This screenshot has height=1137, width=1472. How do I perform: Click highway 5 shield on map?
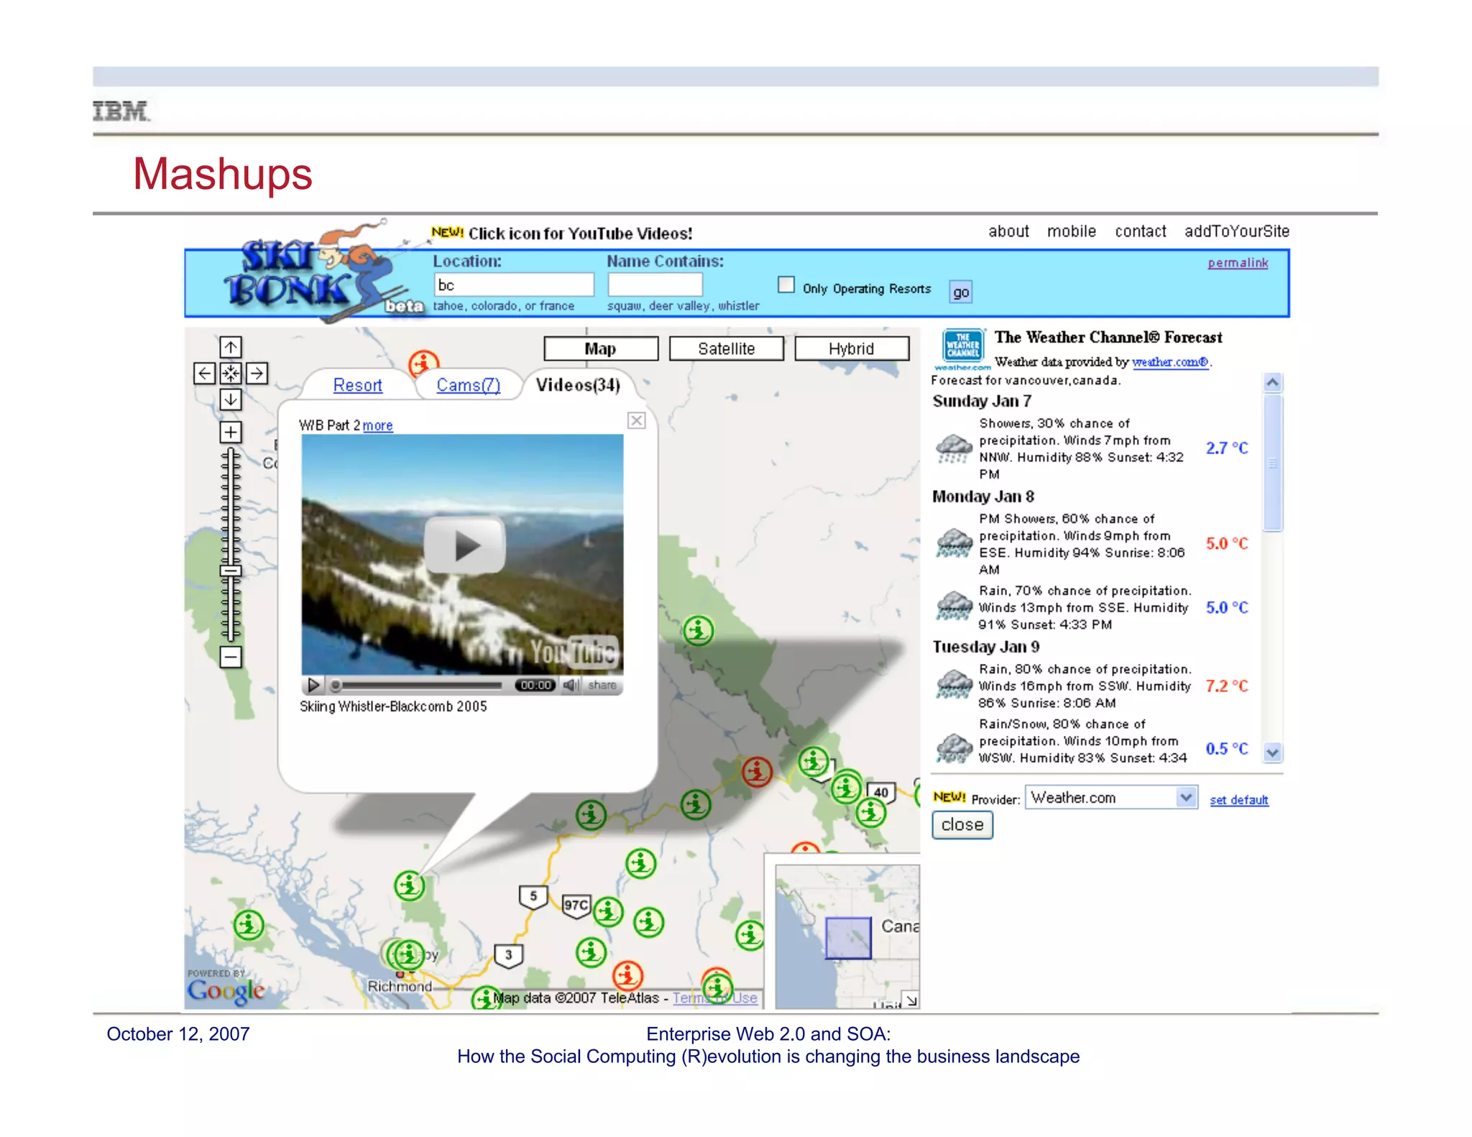[x=533, y=896]
